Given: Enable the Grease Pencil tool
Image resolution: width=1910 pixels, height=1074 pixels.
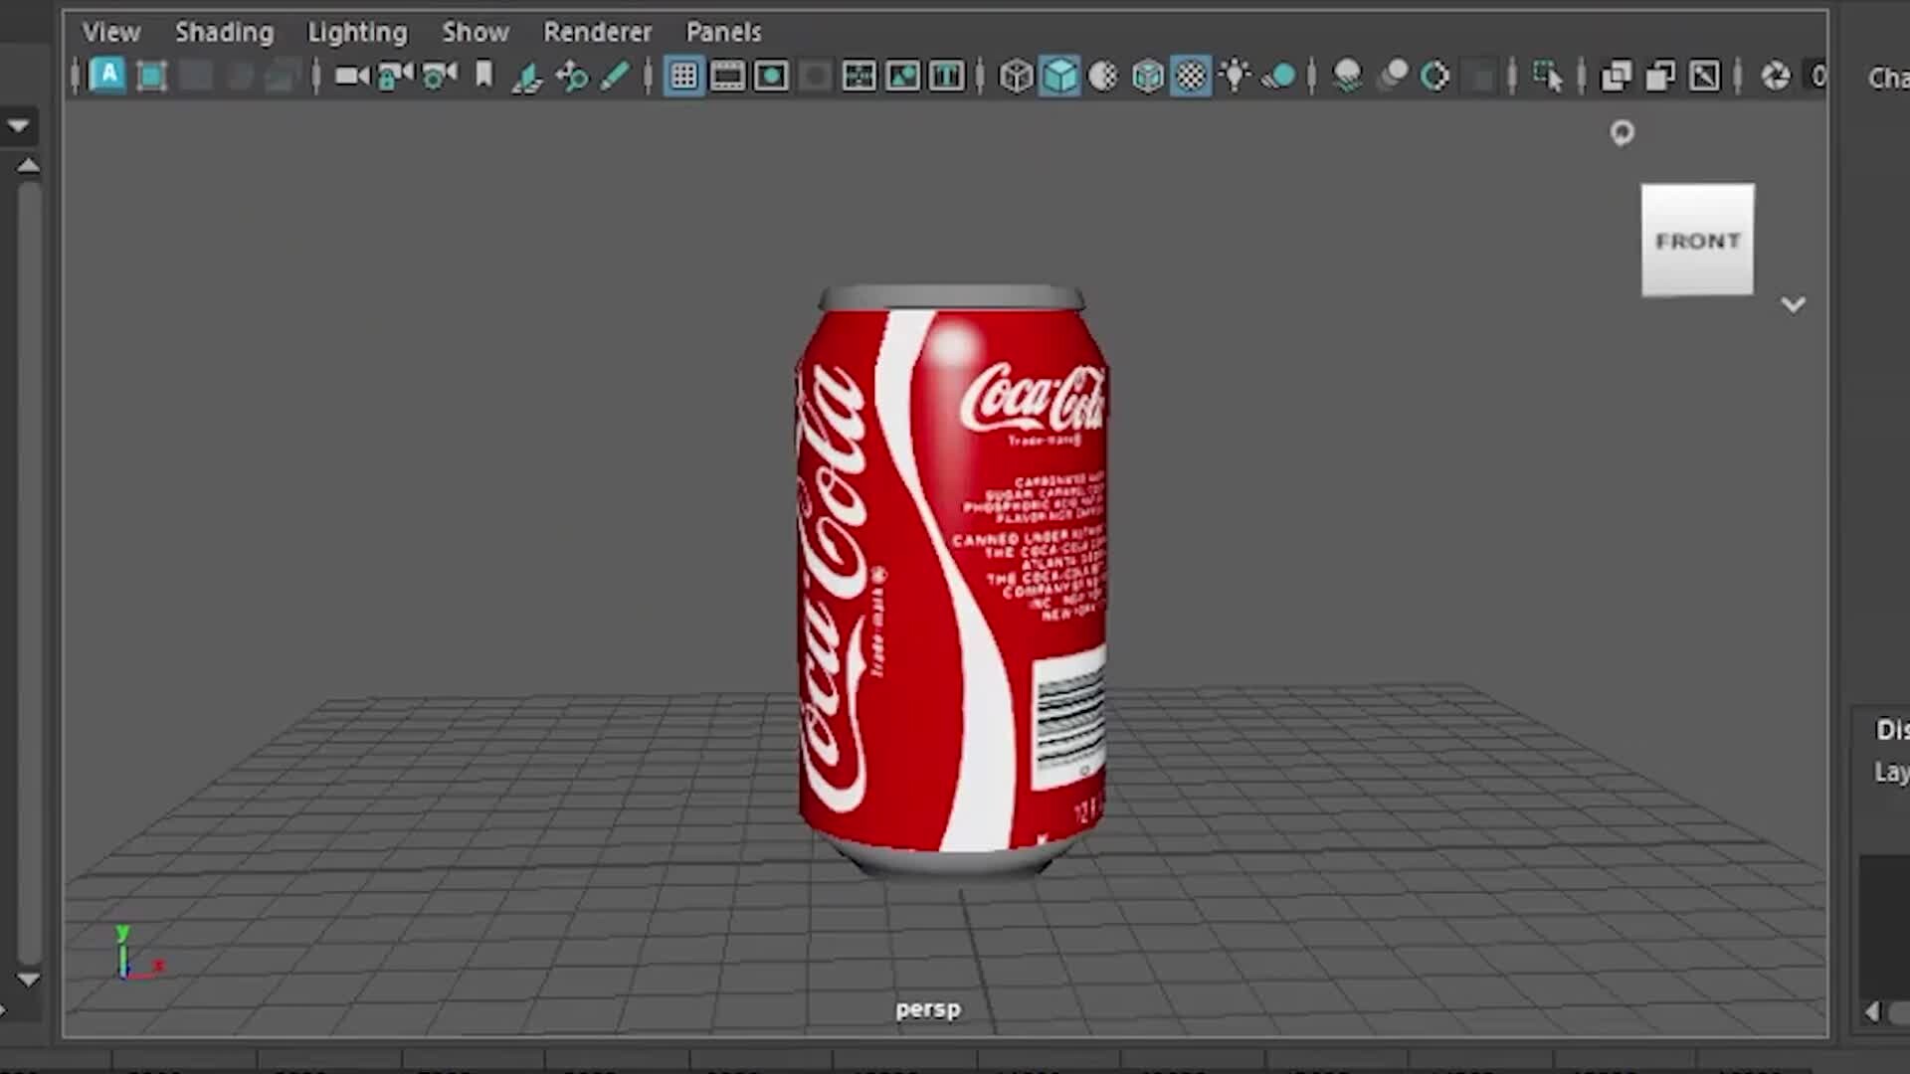Looking at the screenshot, I should pos(614,75).
